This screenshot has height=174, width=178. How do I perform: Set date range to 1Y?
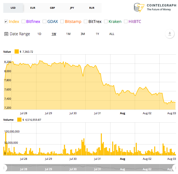coord(97,34)
